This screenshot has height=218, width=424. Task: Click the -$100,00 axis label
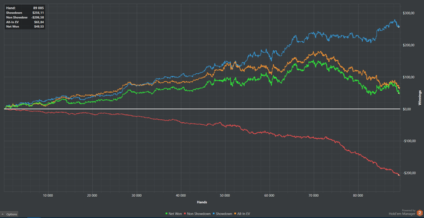(x=409, y=141)
